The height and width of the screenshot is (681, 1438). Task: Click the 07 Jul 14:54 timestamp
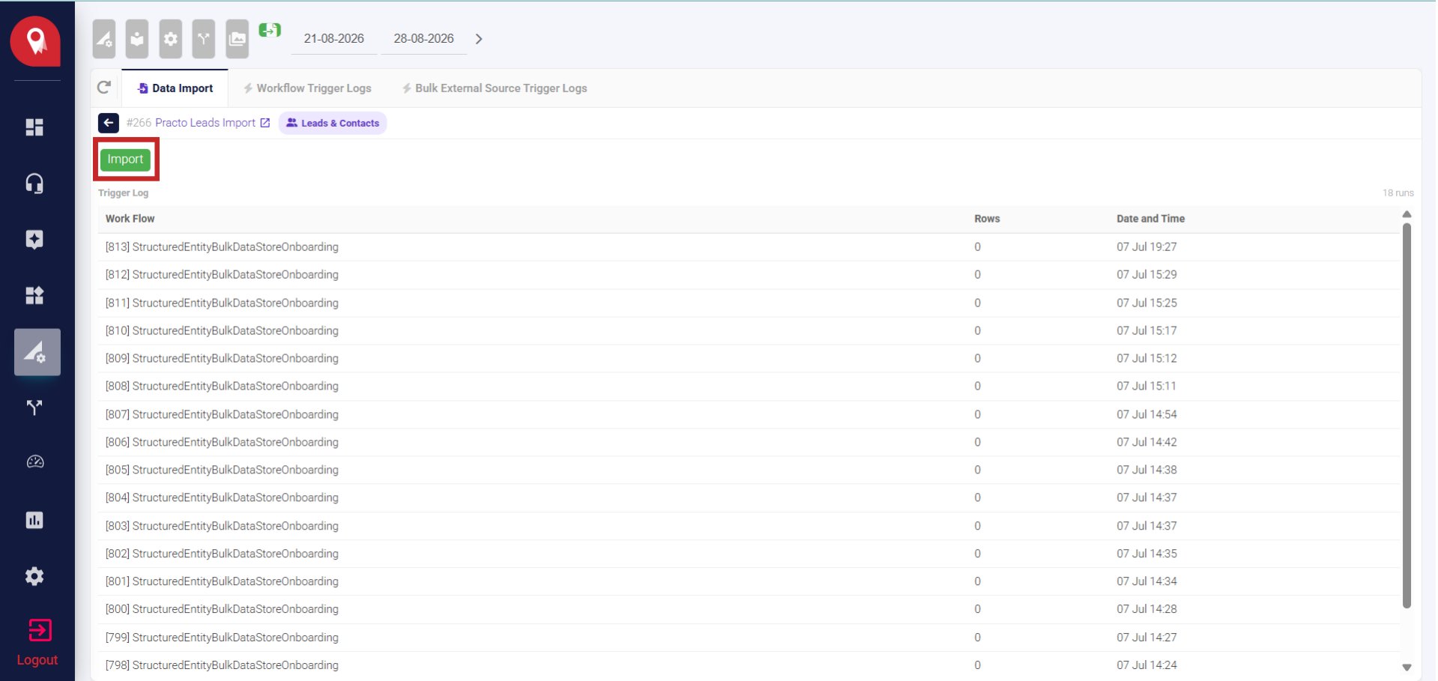click(1147, 414)
